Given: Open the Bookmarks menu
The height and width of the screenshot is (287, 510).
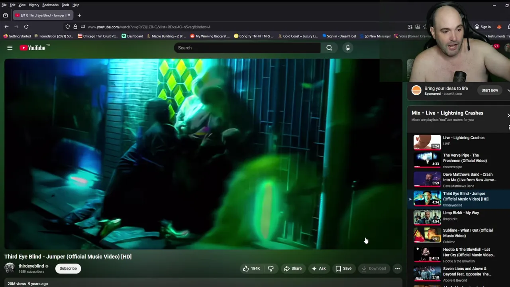Looking at the screenshot, I should point(50,5).
